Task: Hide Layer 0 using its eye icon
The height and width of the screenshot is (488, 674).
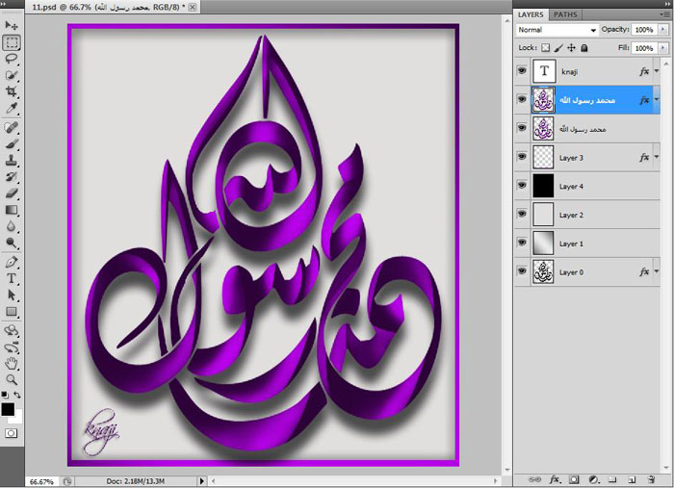Action: point(522,272)
